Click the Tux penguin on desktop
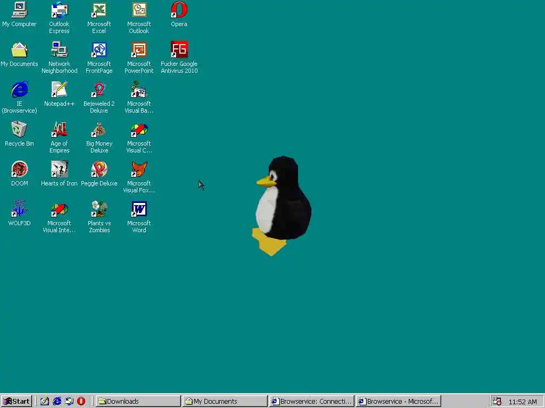Viewport: 545px width, 408px height. coord(282,206)
